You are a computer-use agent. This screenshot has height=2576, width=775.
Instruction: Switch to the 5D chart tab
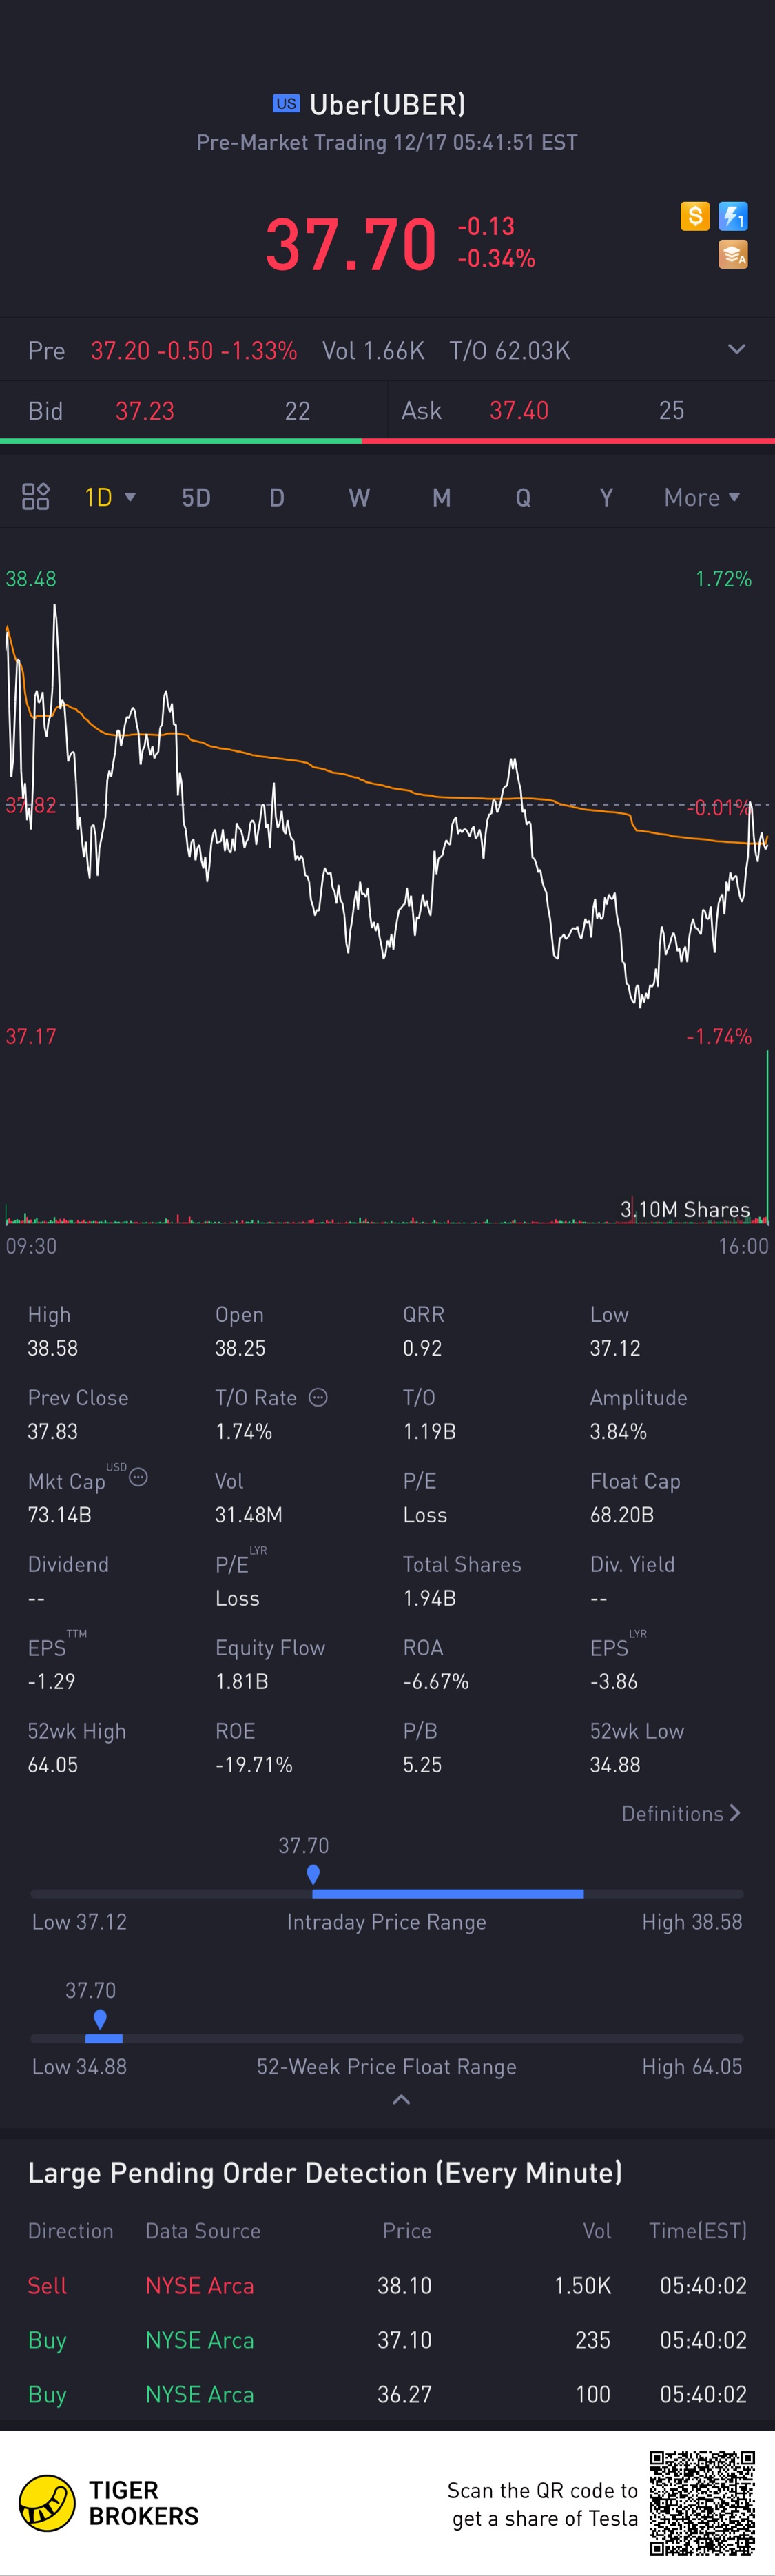(196, 497)
